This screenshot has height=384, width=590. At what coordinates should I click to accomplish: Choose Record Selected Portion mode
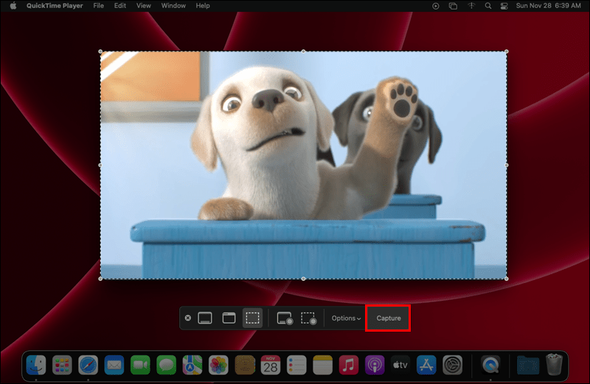[x=308, y=318]
